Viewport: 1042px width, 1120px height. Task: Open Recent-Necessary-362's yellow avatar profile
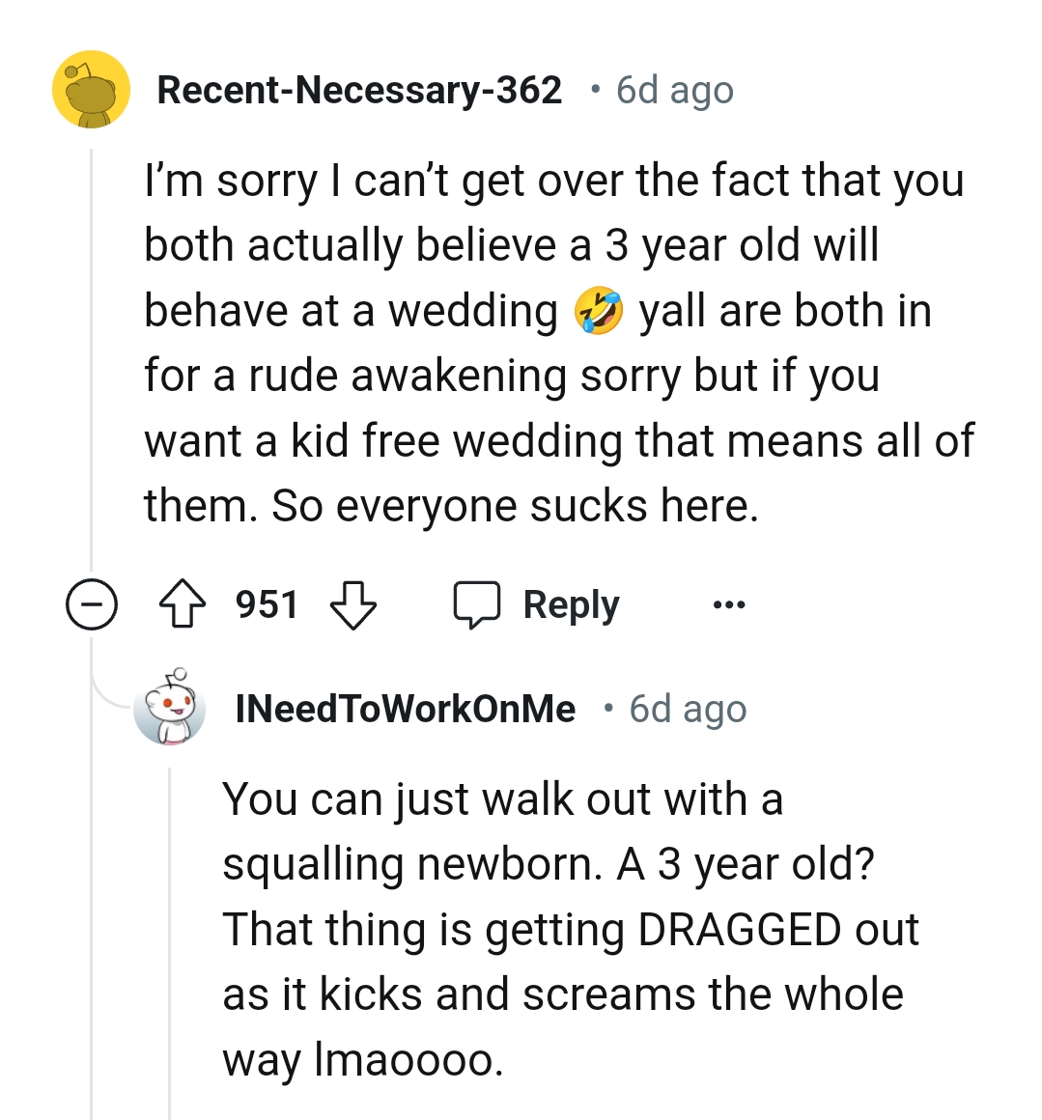click(x=91, y=91)
